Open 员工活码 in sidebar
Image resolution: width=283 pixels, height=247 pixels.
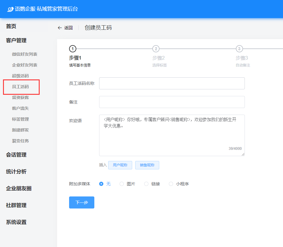(20, 87)
